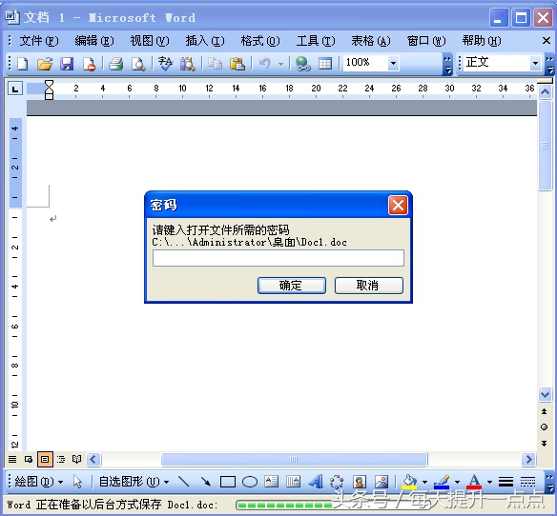
Task: Open the 帮助(H) menu
Action: [x=482, y=41]
